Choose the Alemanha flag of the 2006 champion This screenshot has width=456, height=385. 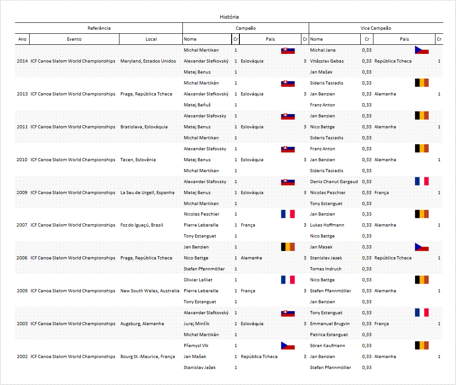click(x=288, y=247)
